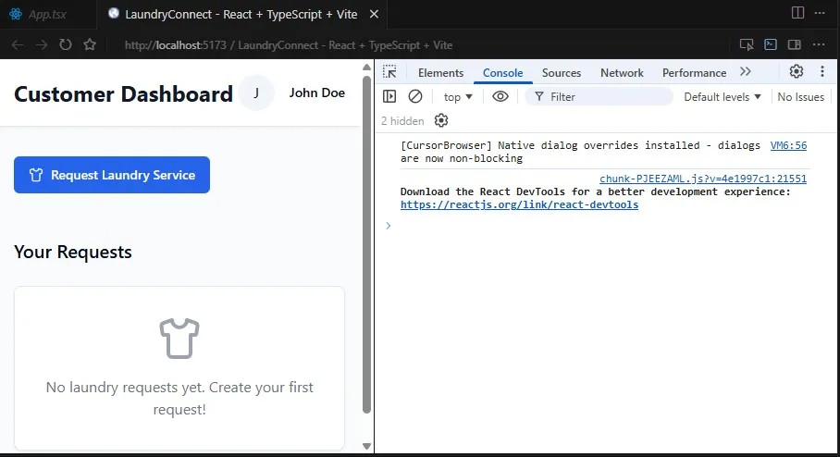This screenshot has height=457, width=840.
Task: Open the top JavaScript context dropdown
Action: pyautogui.click(x=458, y=97)
